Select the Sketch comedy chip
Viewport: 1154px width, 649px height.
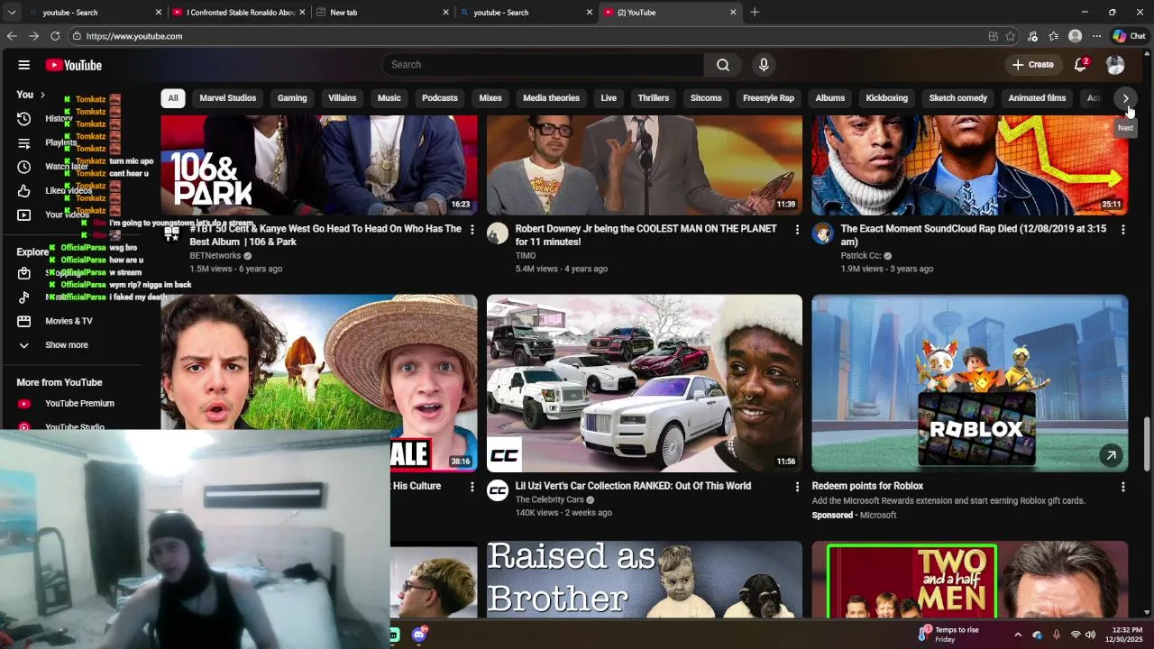tap(958, 98)
